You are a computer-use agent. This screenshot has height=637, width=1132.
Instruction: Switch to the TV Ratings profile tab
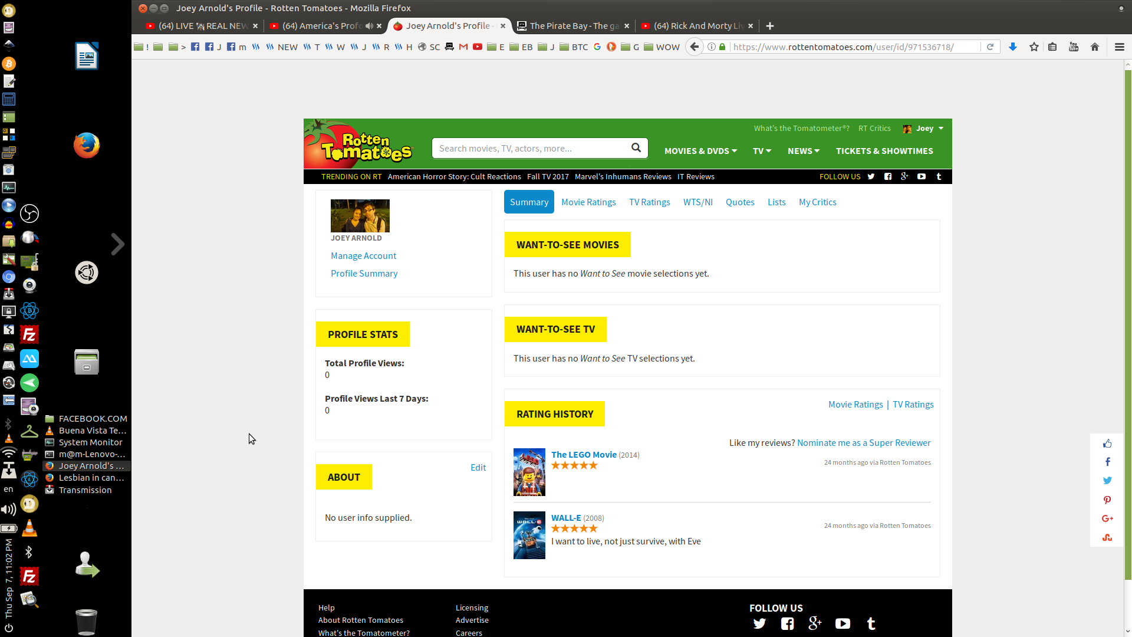click(x=649, y=202)
